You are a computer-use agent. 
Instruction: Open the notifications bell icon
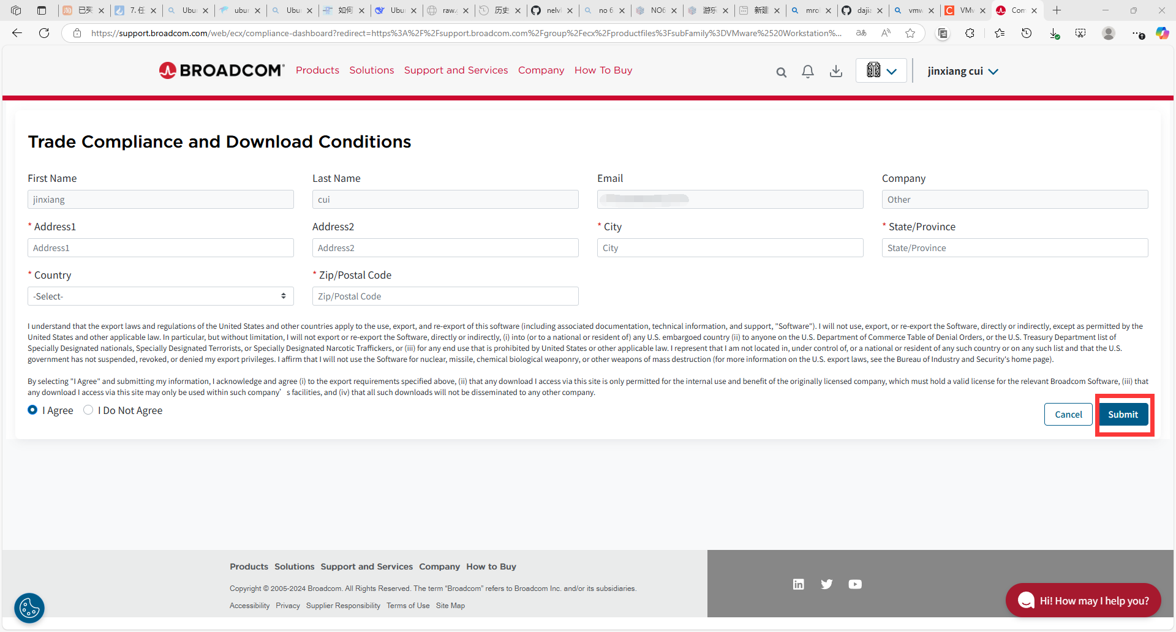[x=808, y=72]
